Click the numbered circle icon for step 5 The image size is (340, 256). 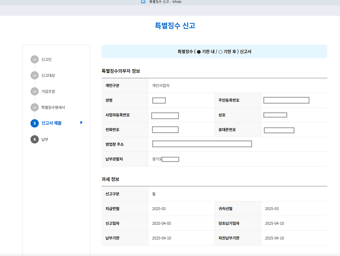pyautogui.click(x=34, y=123)
